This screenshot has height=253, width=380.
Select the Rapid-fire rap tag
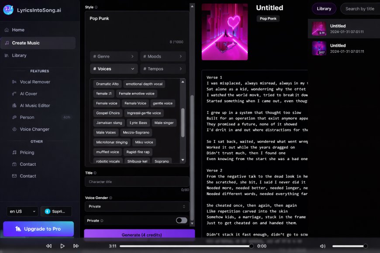coord(138,152)
